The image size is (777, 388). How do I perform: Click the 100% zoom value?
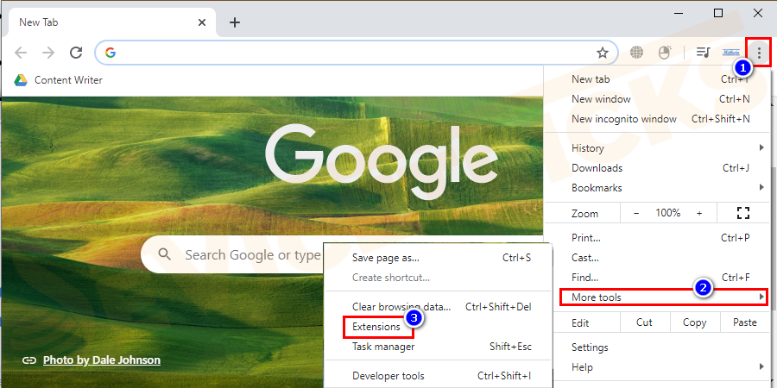[x=668, y=213]
